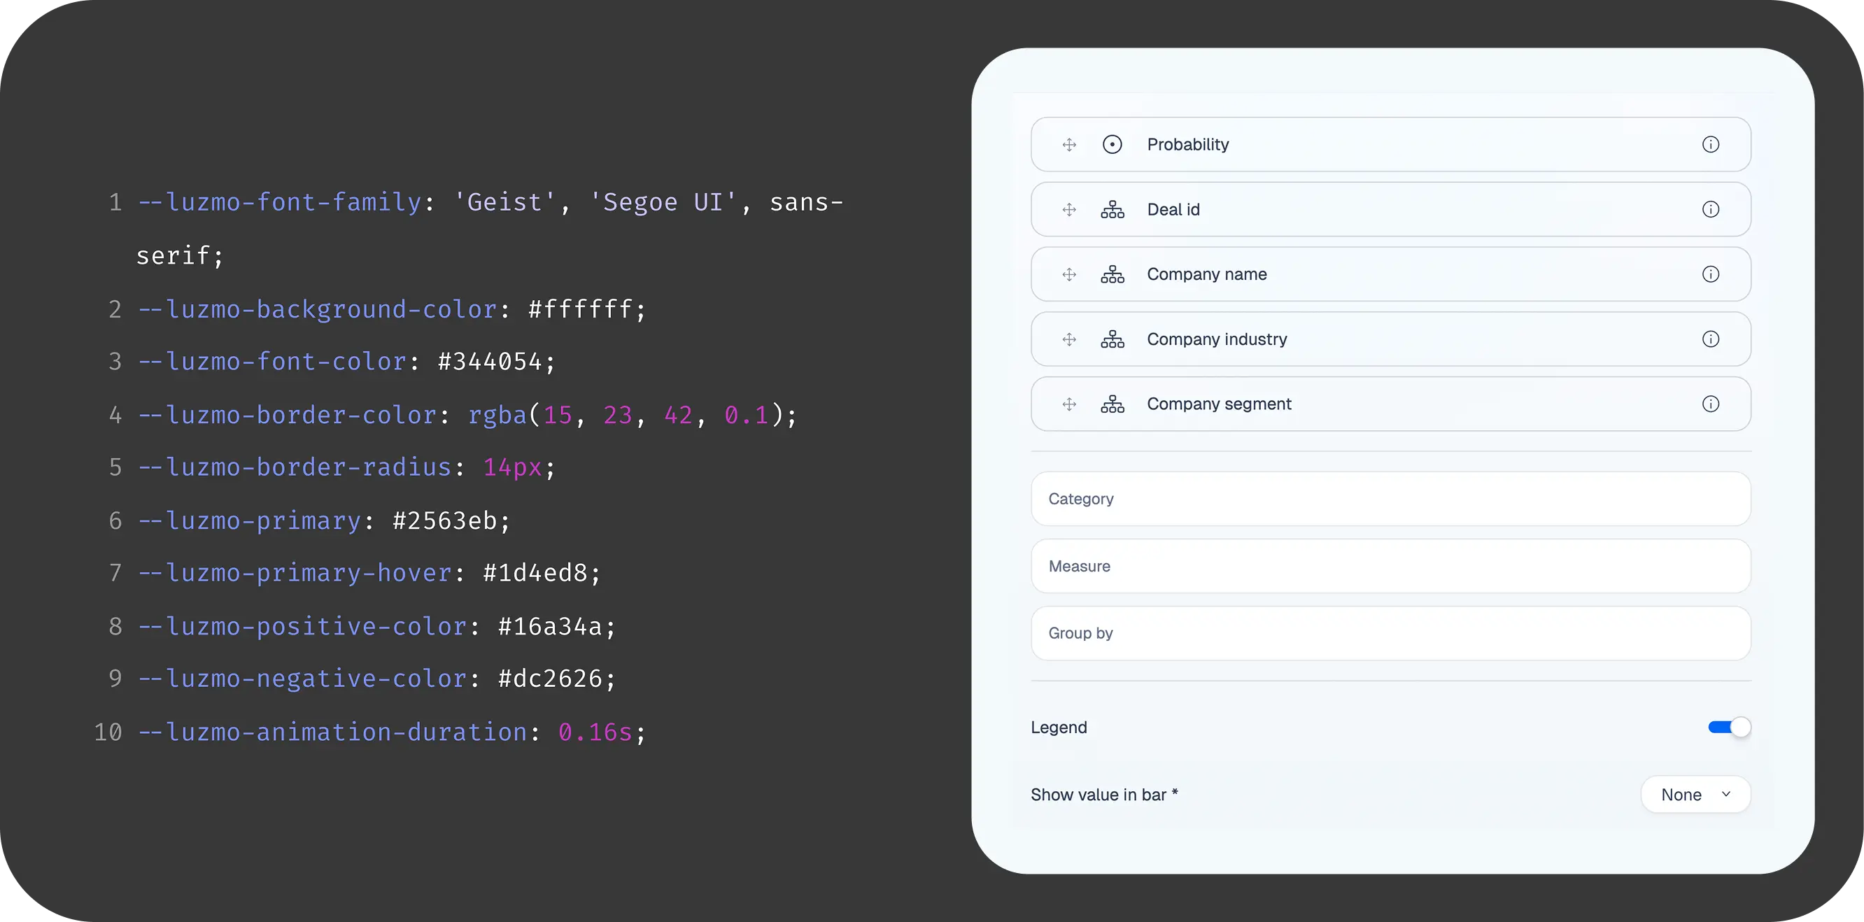Viewport: 1864px width, 922px height.
Task: Select the Company segment item
Action: click(1219, 404)
